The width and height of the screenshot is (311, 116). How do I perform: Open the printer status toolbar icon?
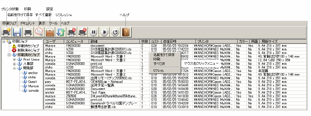click(6, 32)
